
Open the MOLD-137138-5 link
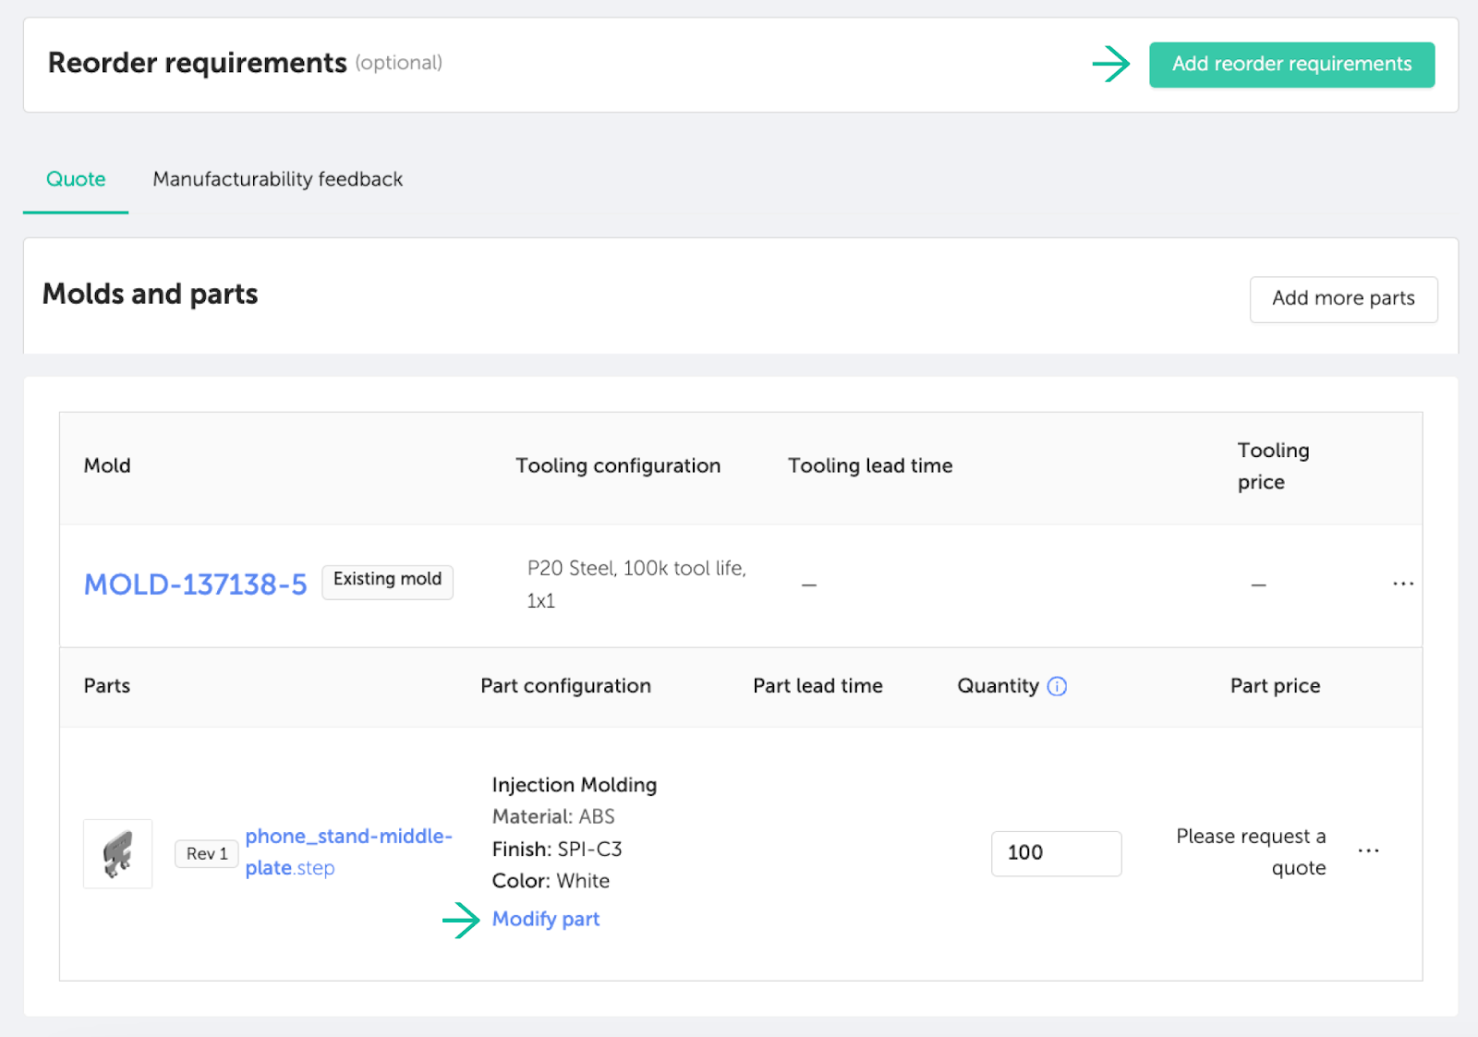pos(195,585)
